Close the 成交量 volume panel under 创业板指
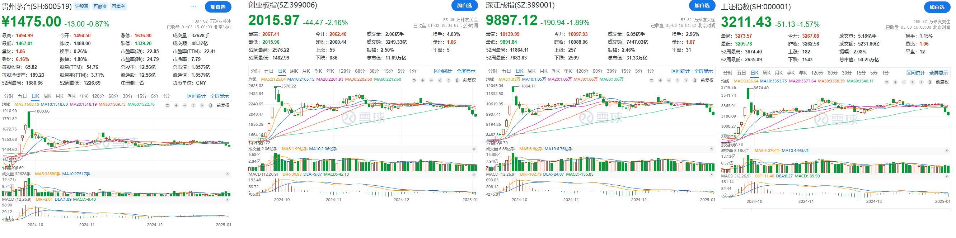 click(474, 149)
